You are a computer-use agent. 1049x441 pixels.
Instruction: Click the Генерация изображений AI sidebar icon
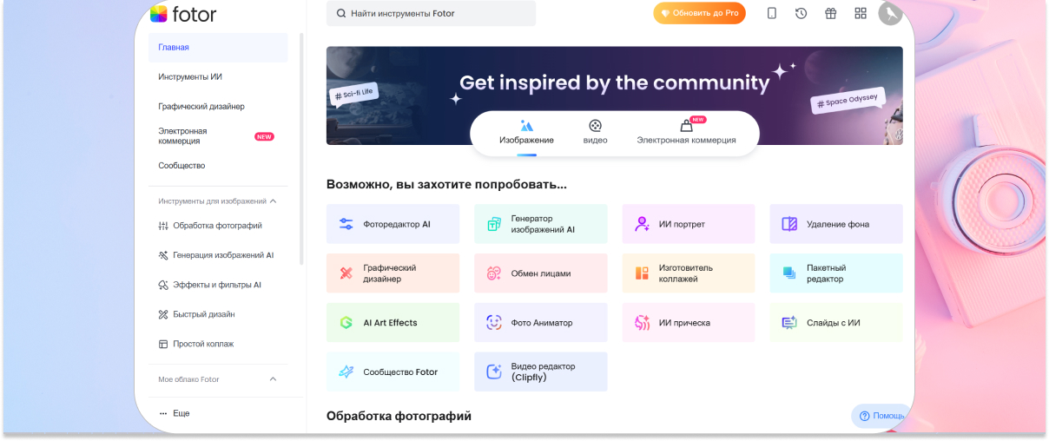coord(163,255)
